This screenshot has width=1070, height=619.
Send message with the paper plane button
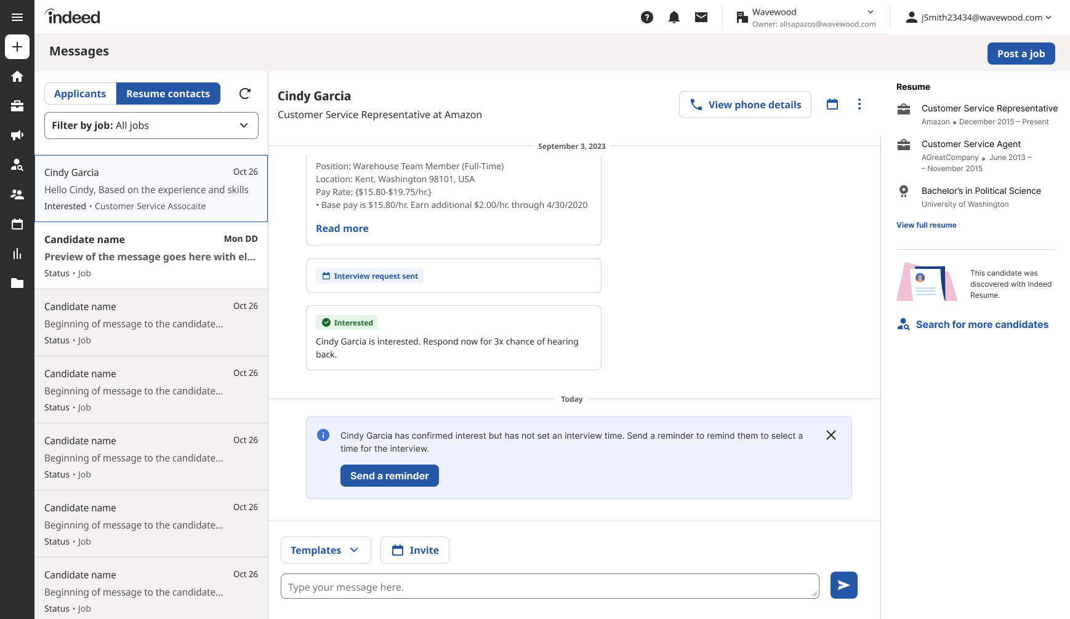tap(844, 585)
